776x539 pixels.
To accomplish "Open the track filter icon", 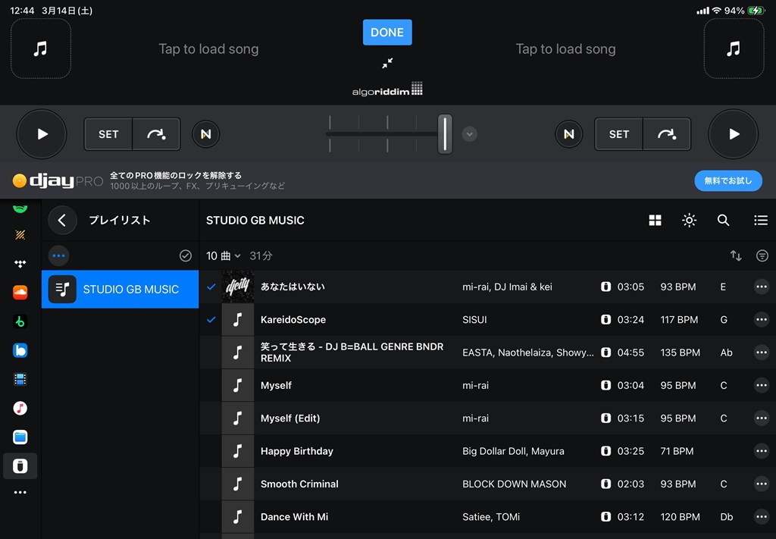I will (x=762, y=256).
